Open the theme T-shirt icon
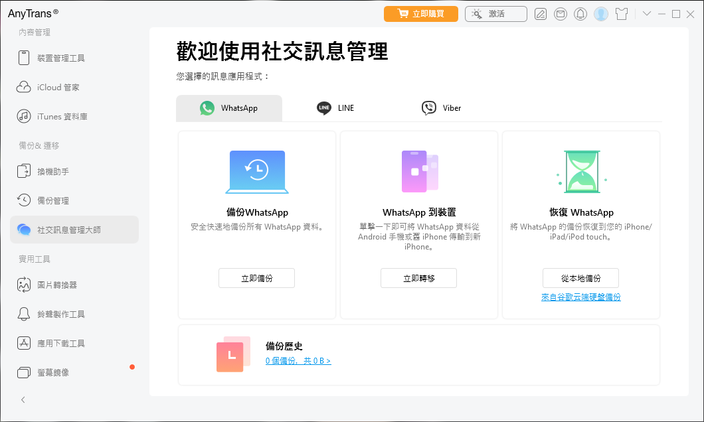 point(621,13)
